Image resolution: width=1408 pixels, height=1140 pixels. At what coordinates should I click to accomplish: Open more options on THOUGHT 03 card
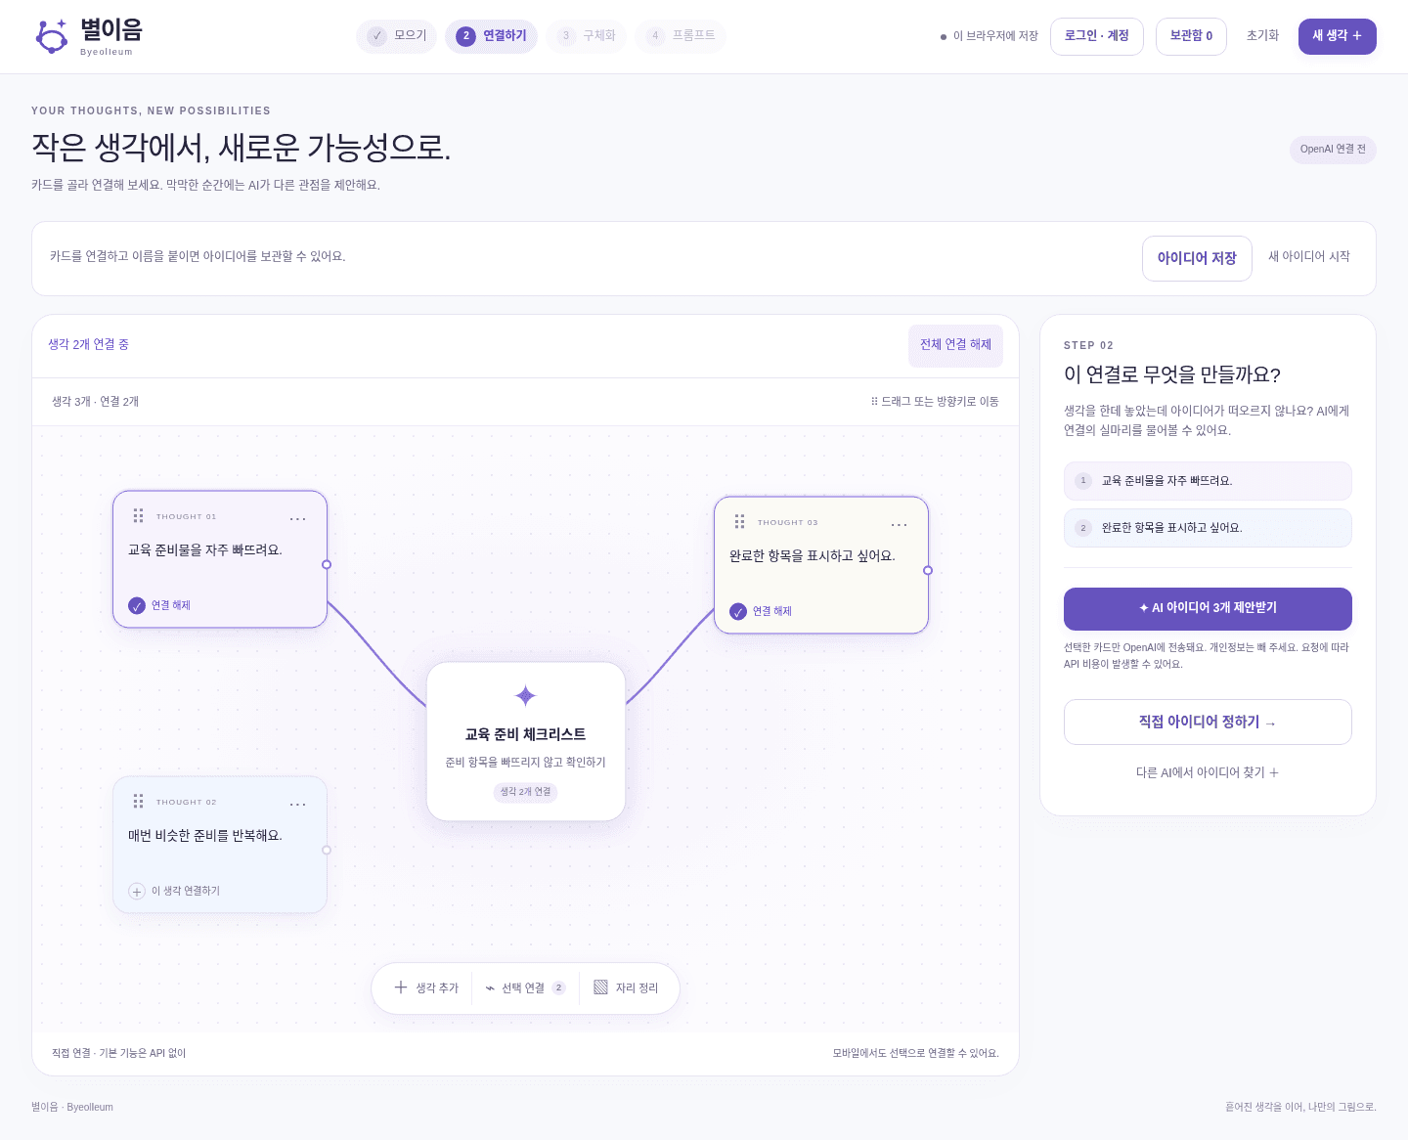point(900,524)
